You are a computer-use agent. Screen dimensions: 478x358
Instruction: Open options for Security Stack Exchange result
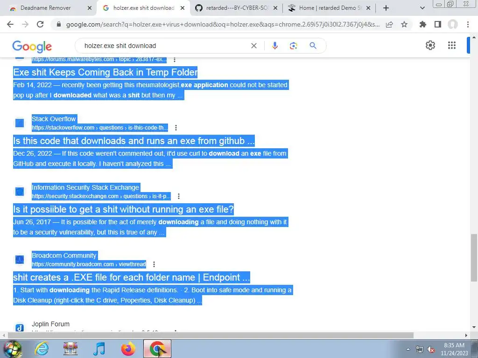[x=179, y=196]
